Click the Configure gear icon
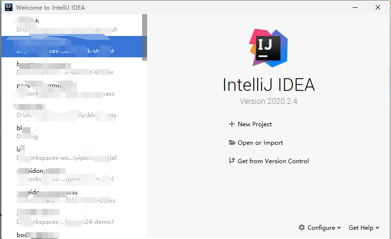This screenshot has height=239, width=391. [x=302, y=227]
